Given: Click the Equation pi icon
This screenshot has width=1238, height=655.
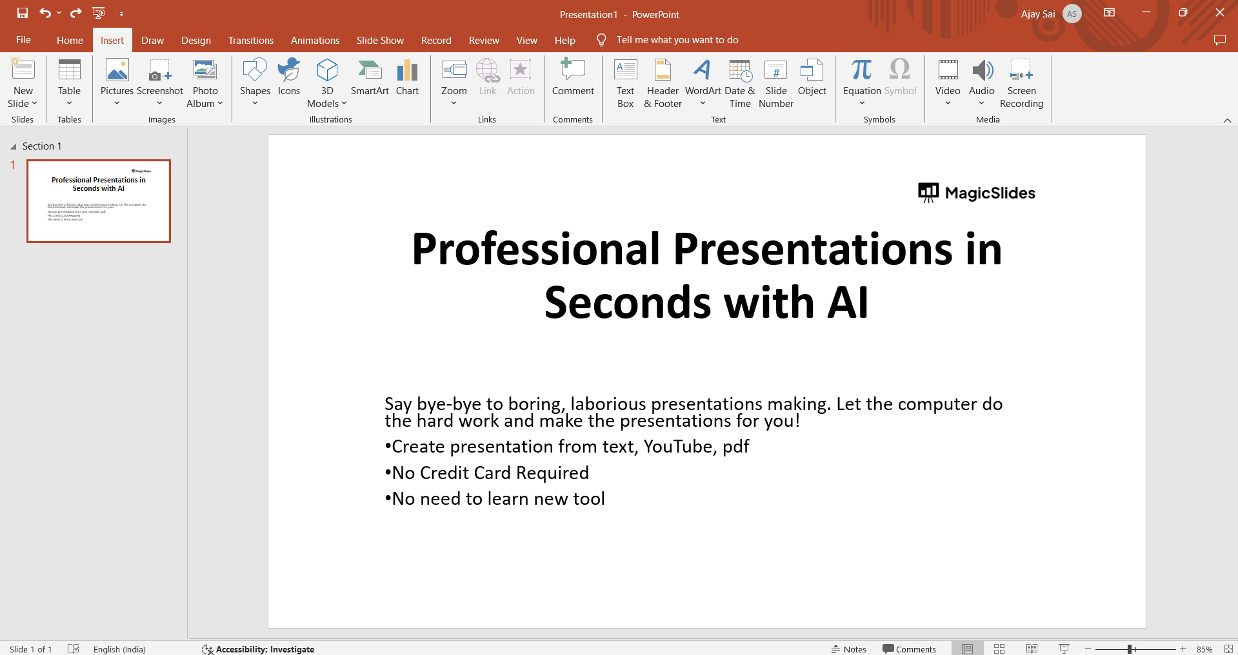Looking at the screenshot, I should coord(861,70).
